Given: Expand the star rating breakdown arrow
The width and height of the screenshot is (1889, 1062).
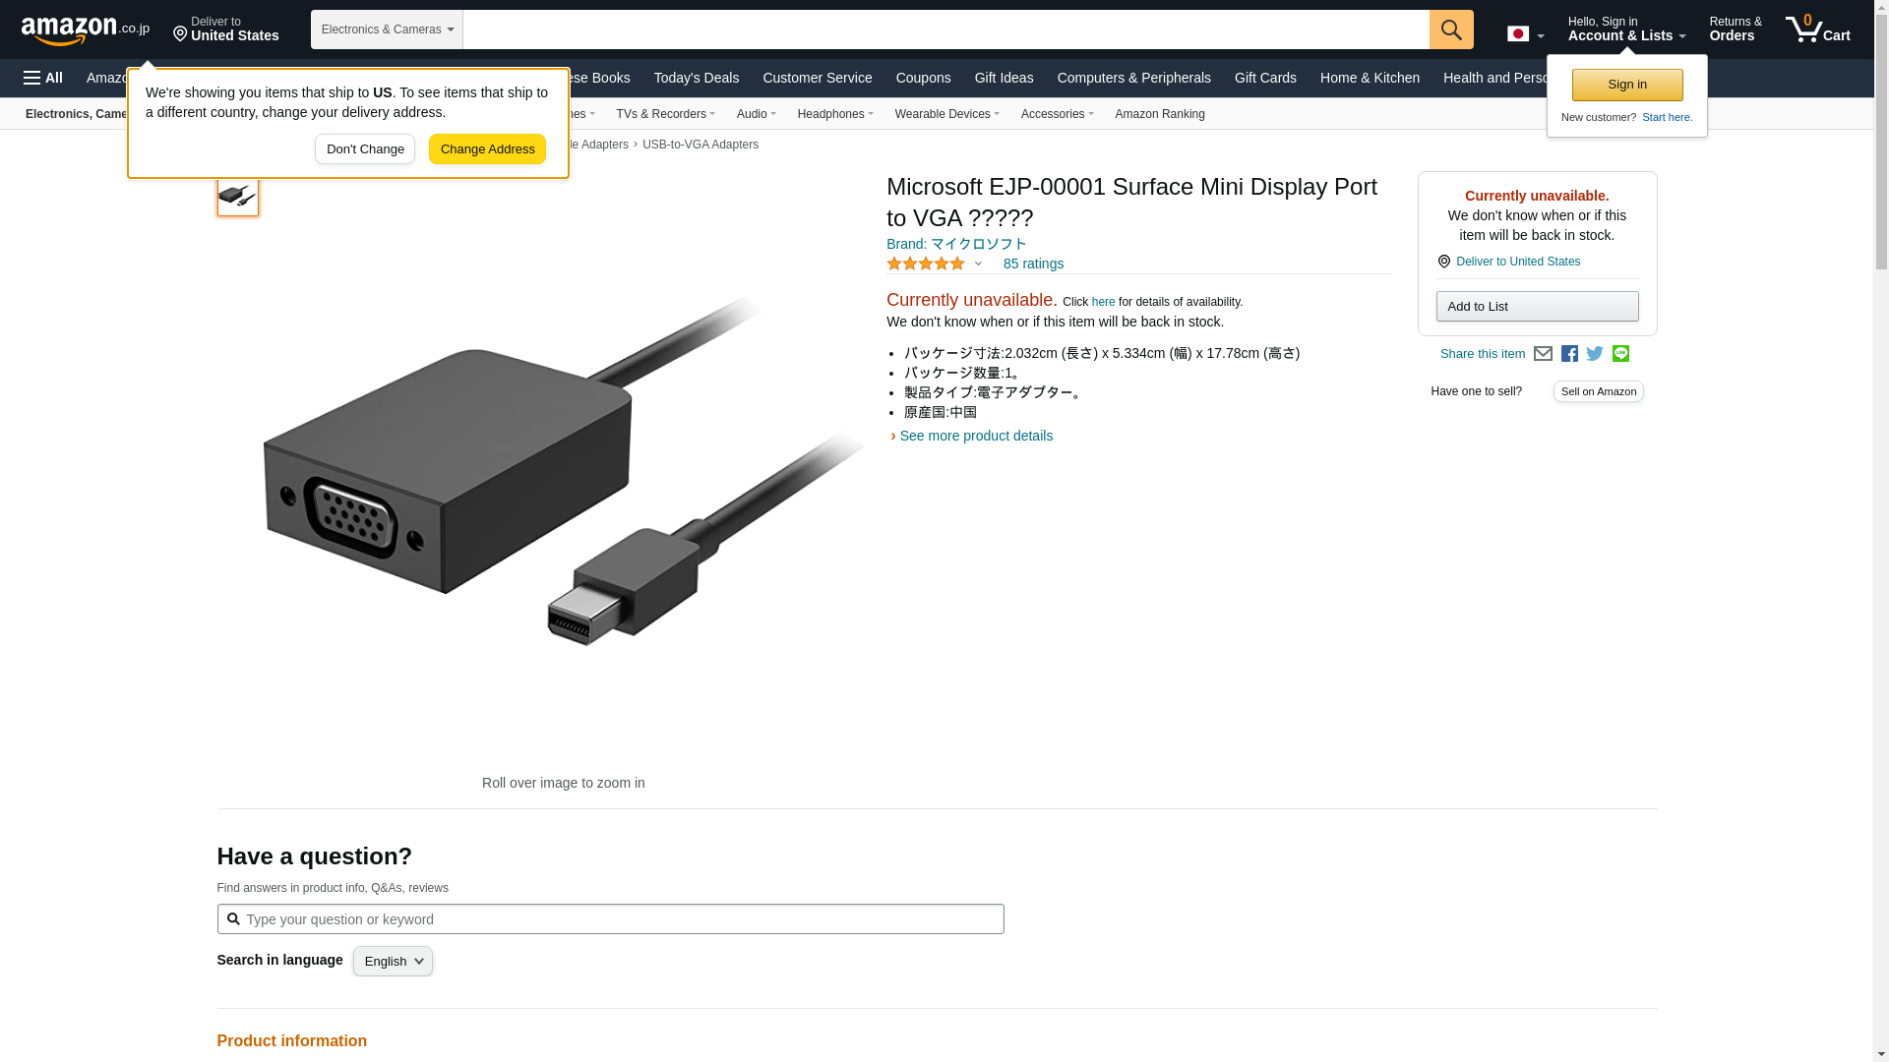Looking at the screenshot, I should (x=978, y=264).
